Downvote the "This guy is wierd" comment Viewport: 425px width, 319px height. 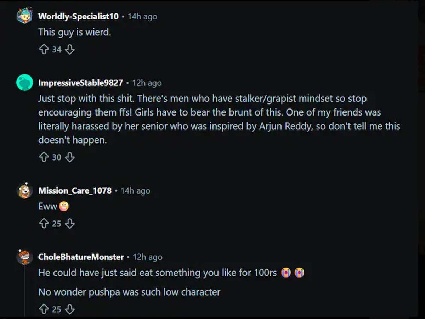tap(70, 50)
